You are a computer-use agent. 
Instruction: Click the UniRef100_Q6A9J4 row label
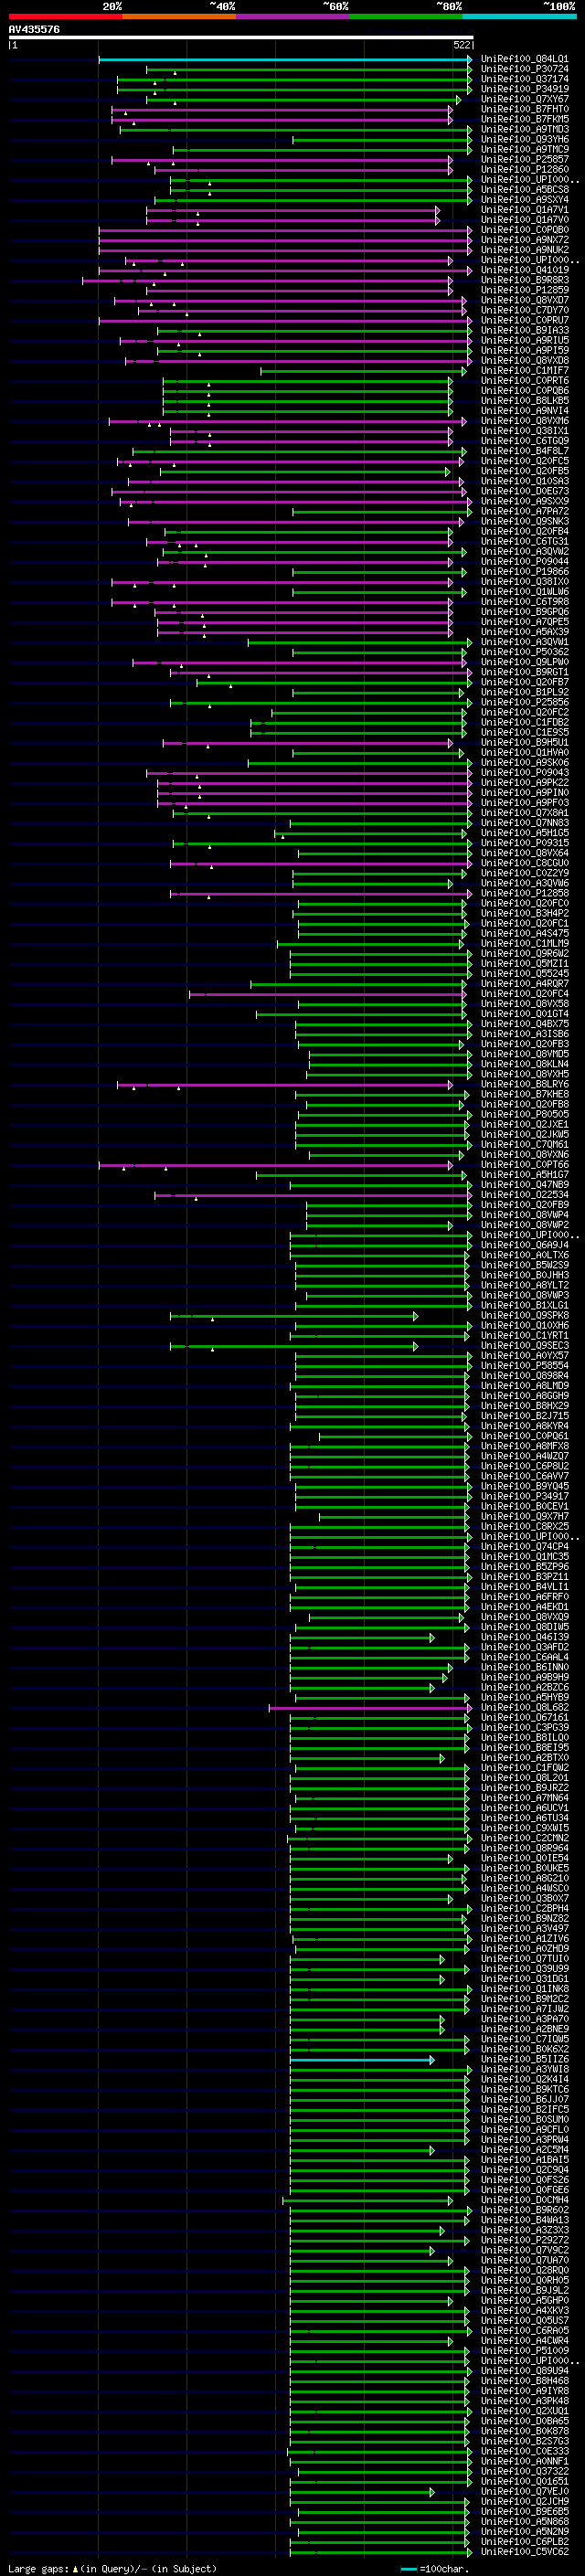point(525,1245)
